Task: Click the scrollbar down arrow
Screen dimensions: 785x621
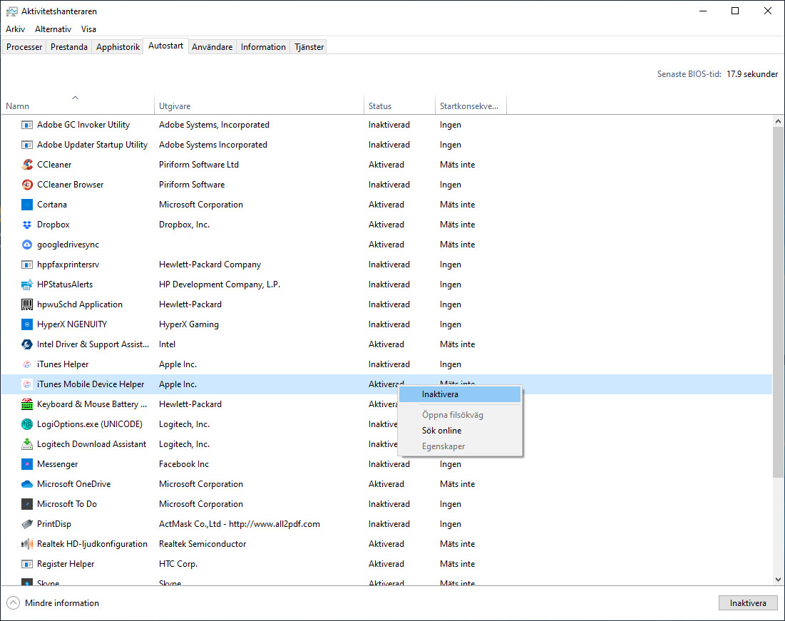Action: tap(778, 579)
